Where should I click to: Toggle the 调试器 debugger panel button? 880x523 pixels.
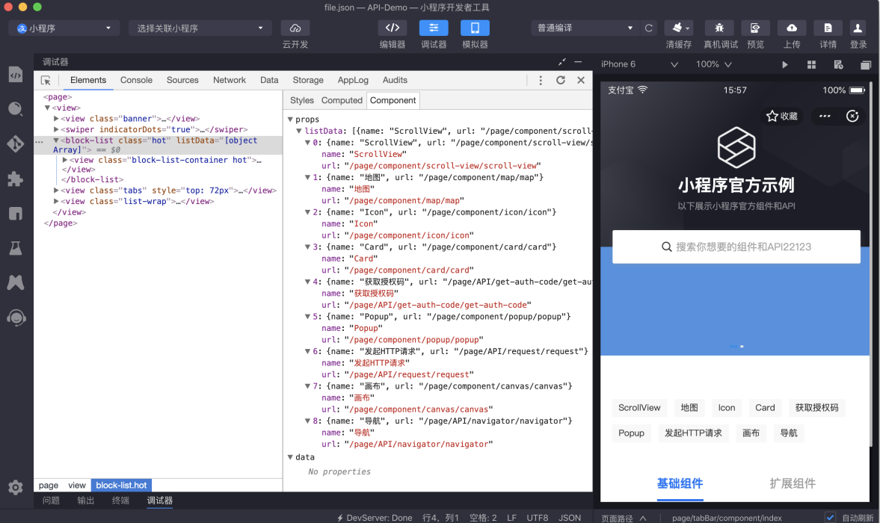434,28
